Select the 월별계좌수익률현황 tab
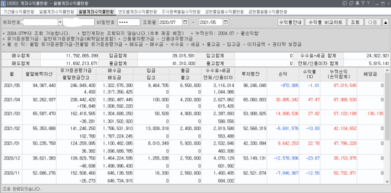391x193 pixels. pyautogui.click(x=96, y=11)
